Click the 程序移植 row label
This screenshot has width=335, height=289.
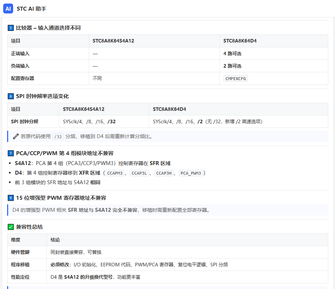point(20,265)
